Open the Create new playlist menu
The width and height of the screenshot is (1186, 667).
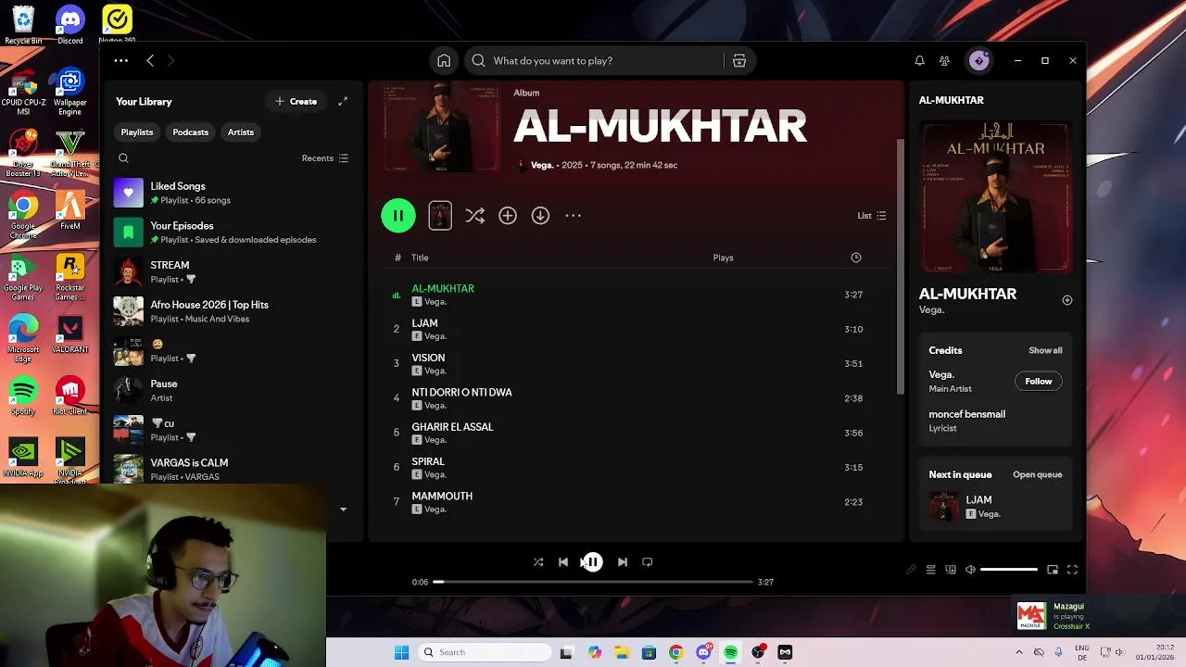(x=296, y=101)
